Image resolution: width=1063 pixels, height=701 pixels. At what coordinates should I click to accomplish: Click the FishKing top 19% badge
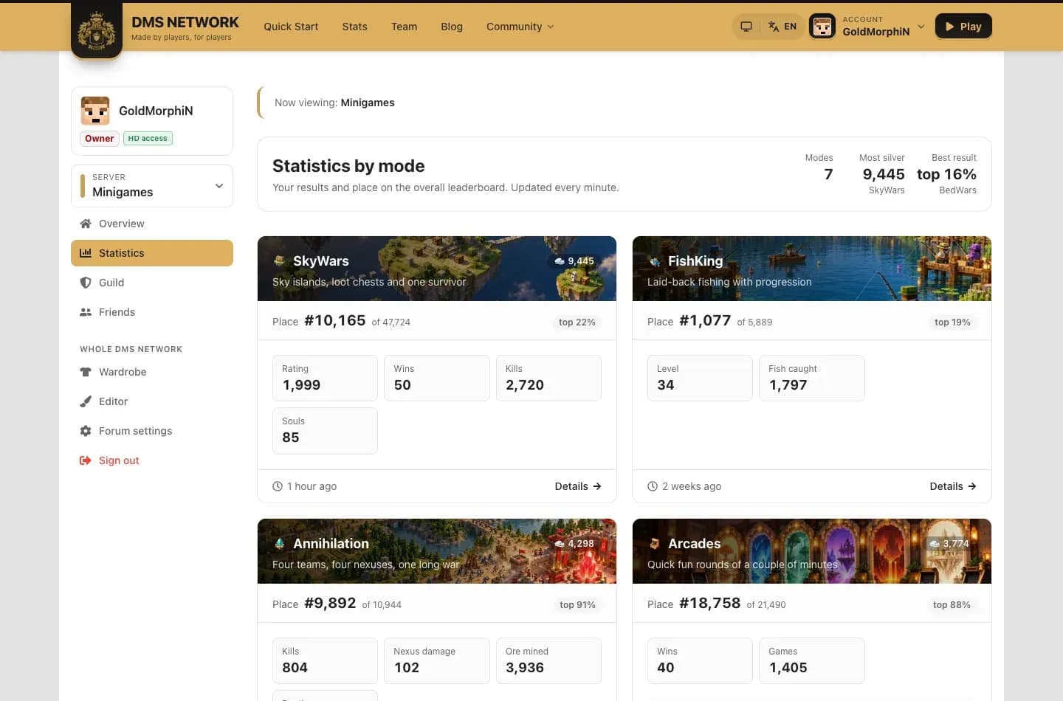pos(952,322)
